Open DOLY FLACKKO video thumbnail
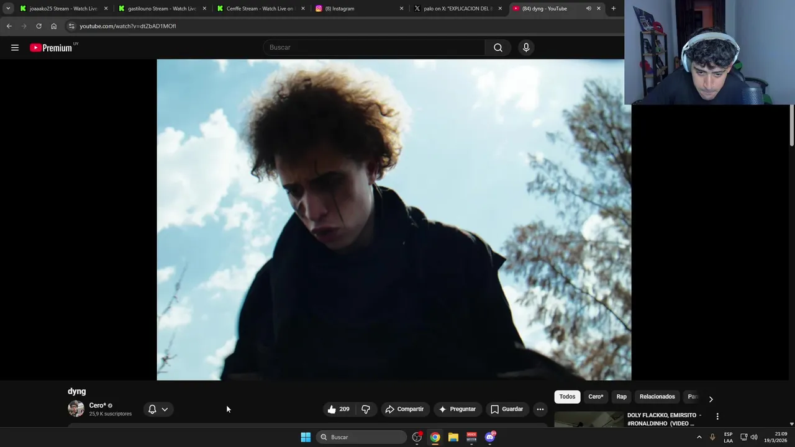The height and width of the screenshot is (447, 795). click(589, 420)
